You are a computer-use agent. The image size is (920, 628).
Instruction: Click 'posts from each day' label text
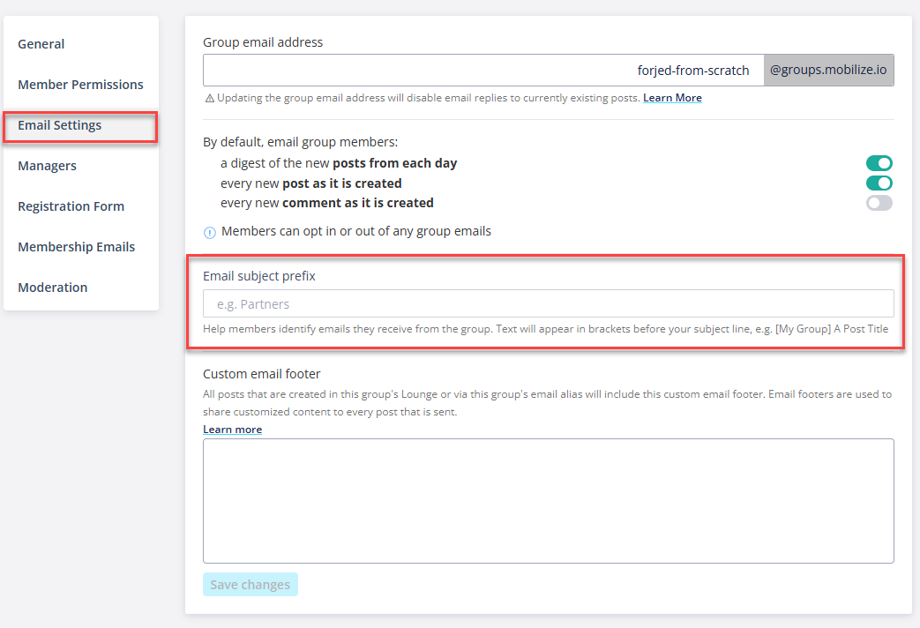(x=395, y=163)
